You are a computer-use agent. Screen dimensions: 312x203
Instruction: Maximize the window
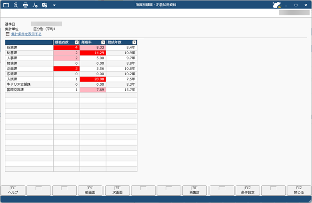[296, 5]
